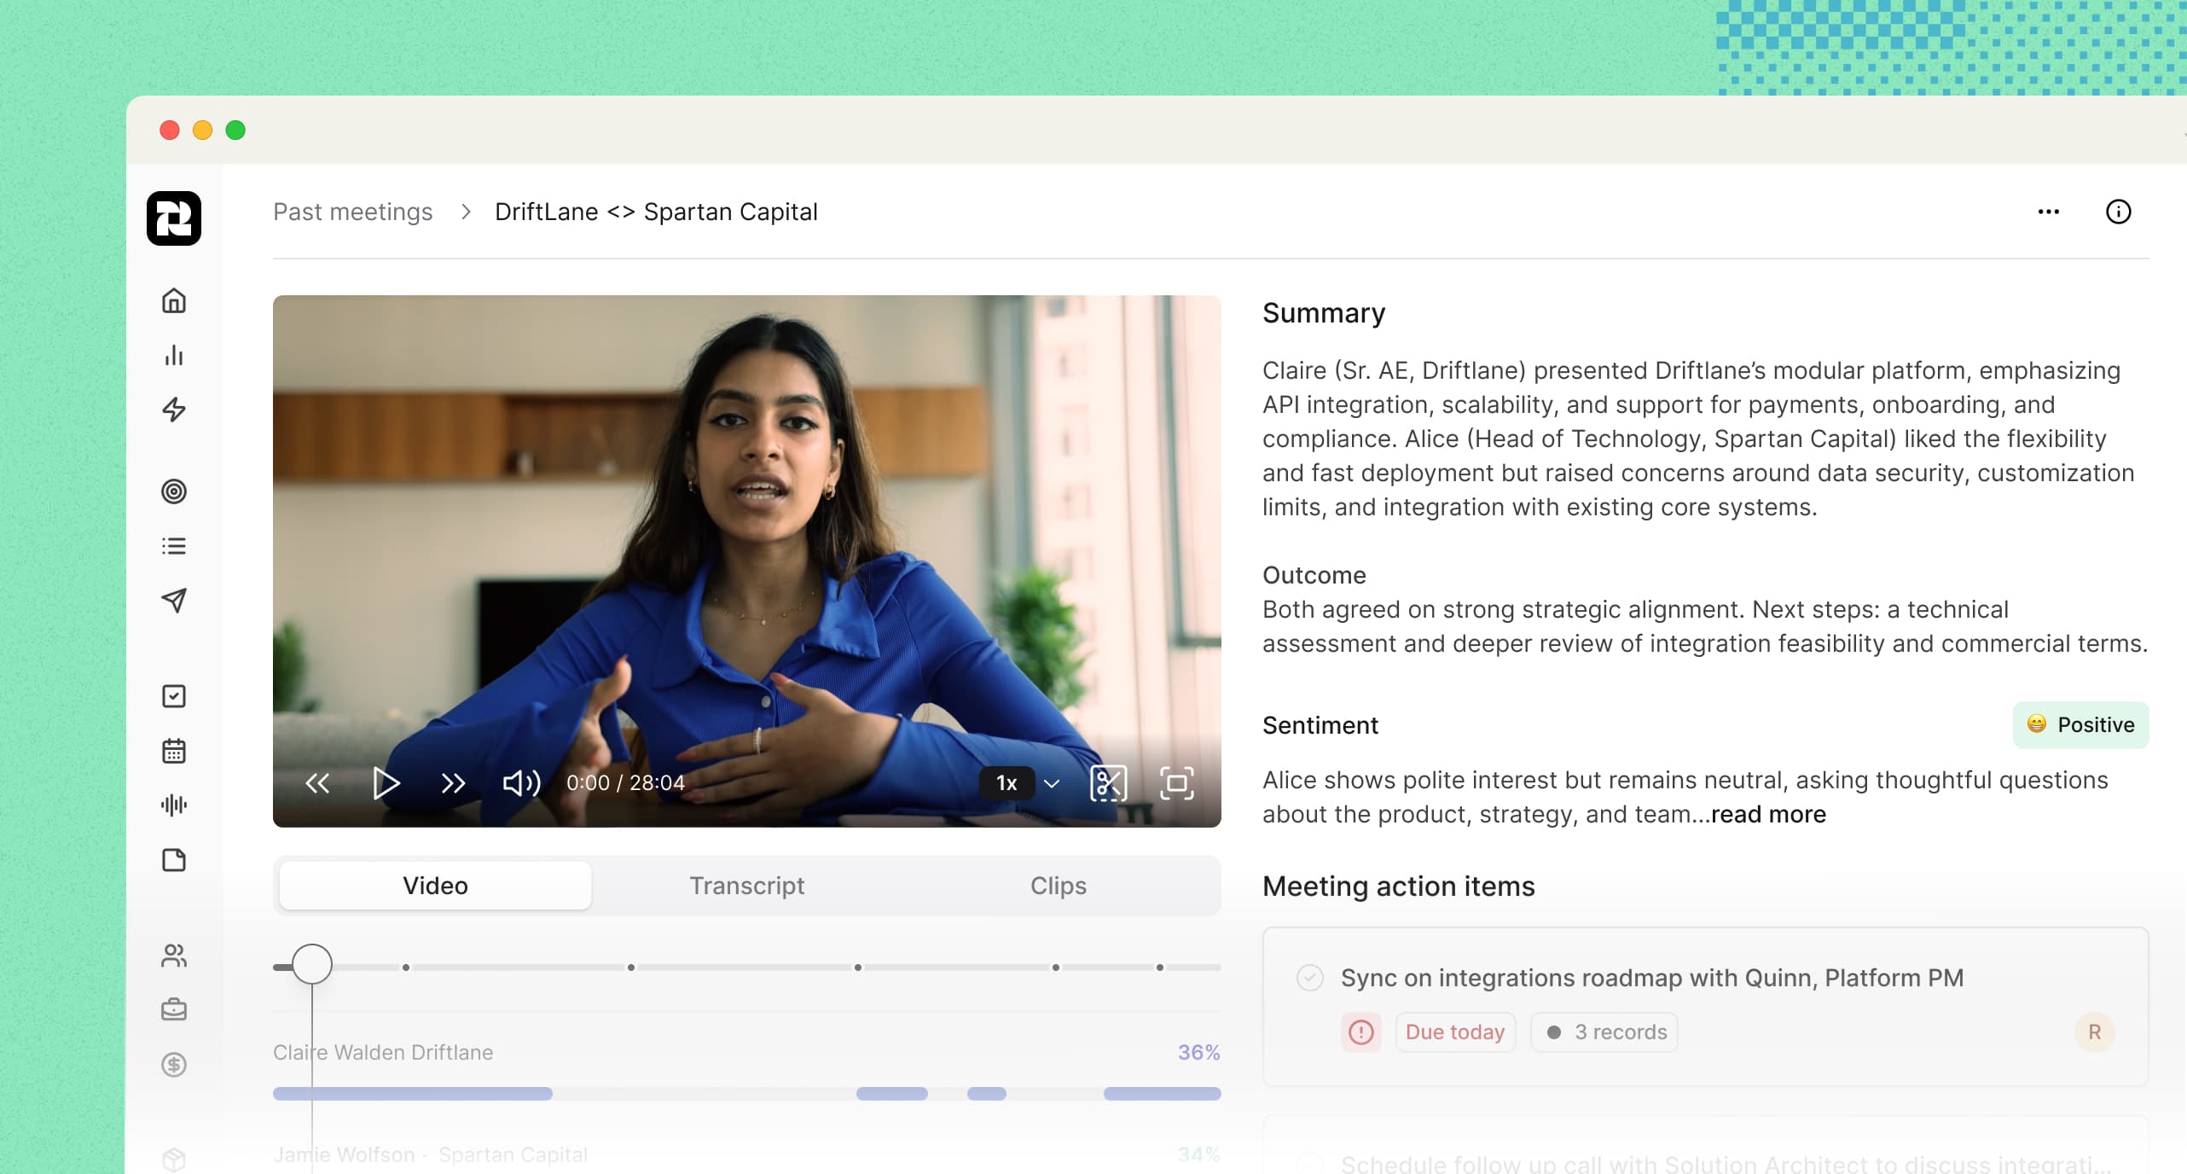Open the tasks checkbox icon in sidebar

tap(174, 696)
